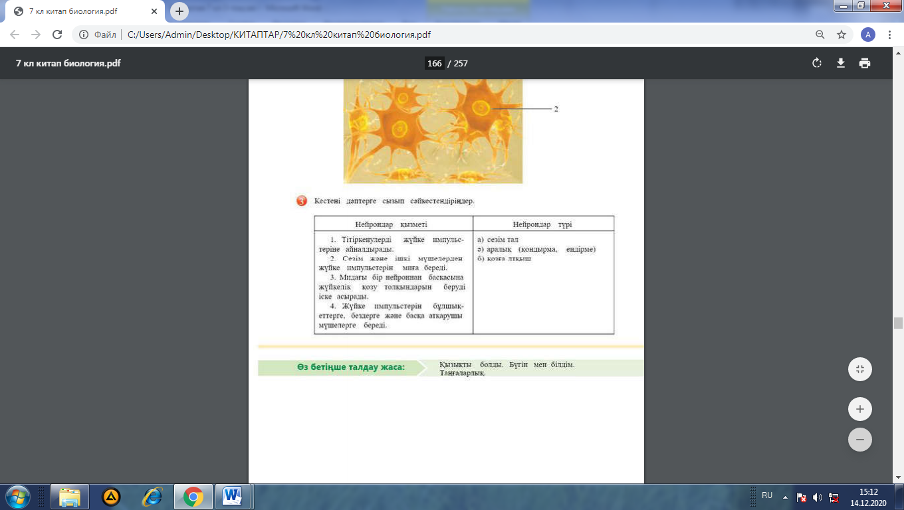This screenshot has height=510, width=904.
Task: Close the Chrome window
Action: (885, 5)
